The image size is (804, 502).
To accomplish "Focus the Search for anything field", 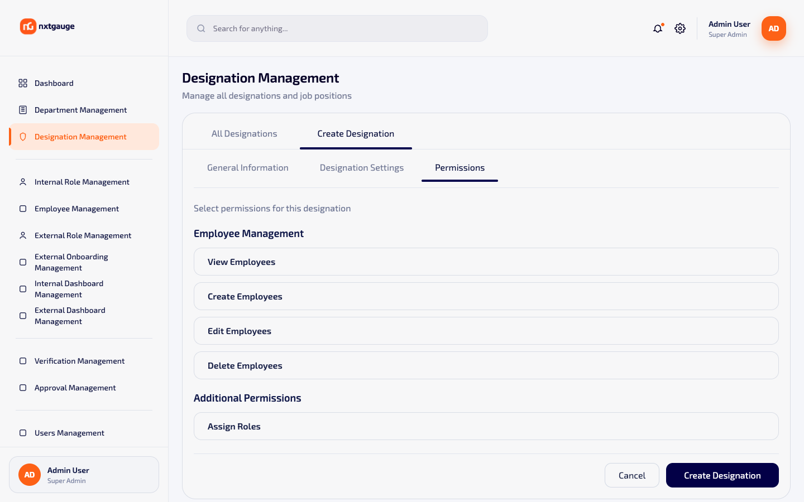I will coord(337,28).
